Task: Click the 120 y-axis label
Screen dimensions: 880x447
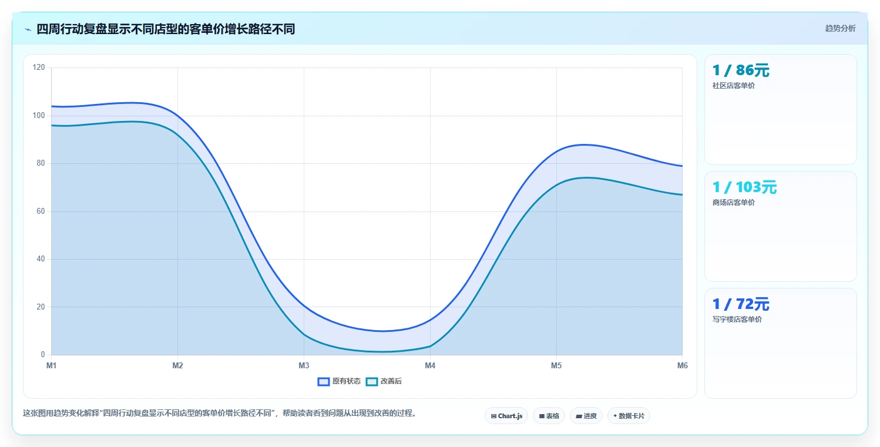Action: tap(39, 68)
